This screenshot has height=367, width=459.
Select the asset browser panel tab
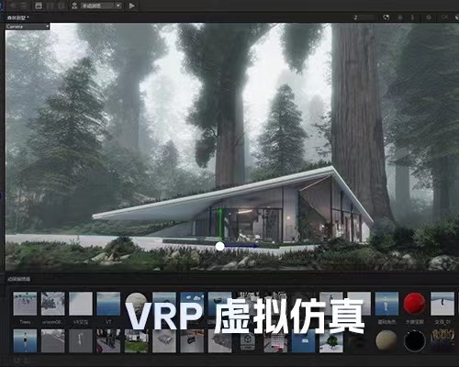pyautogui.click(x=19, y=279)
